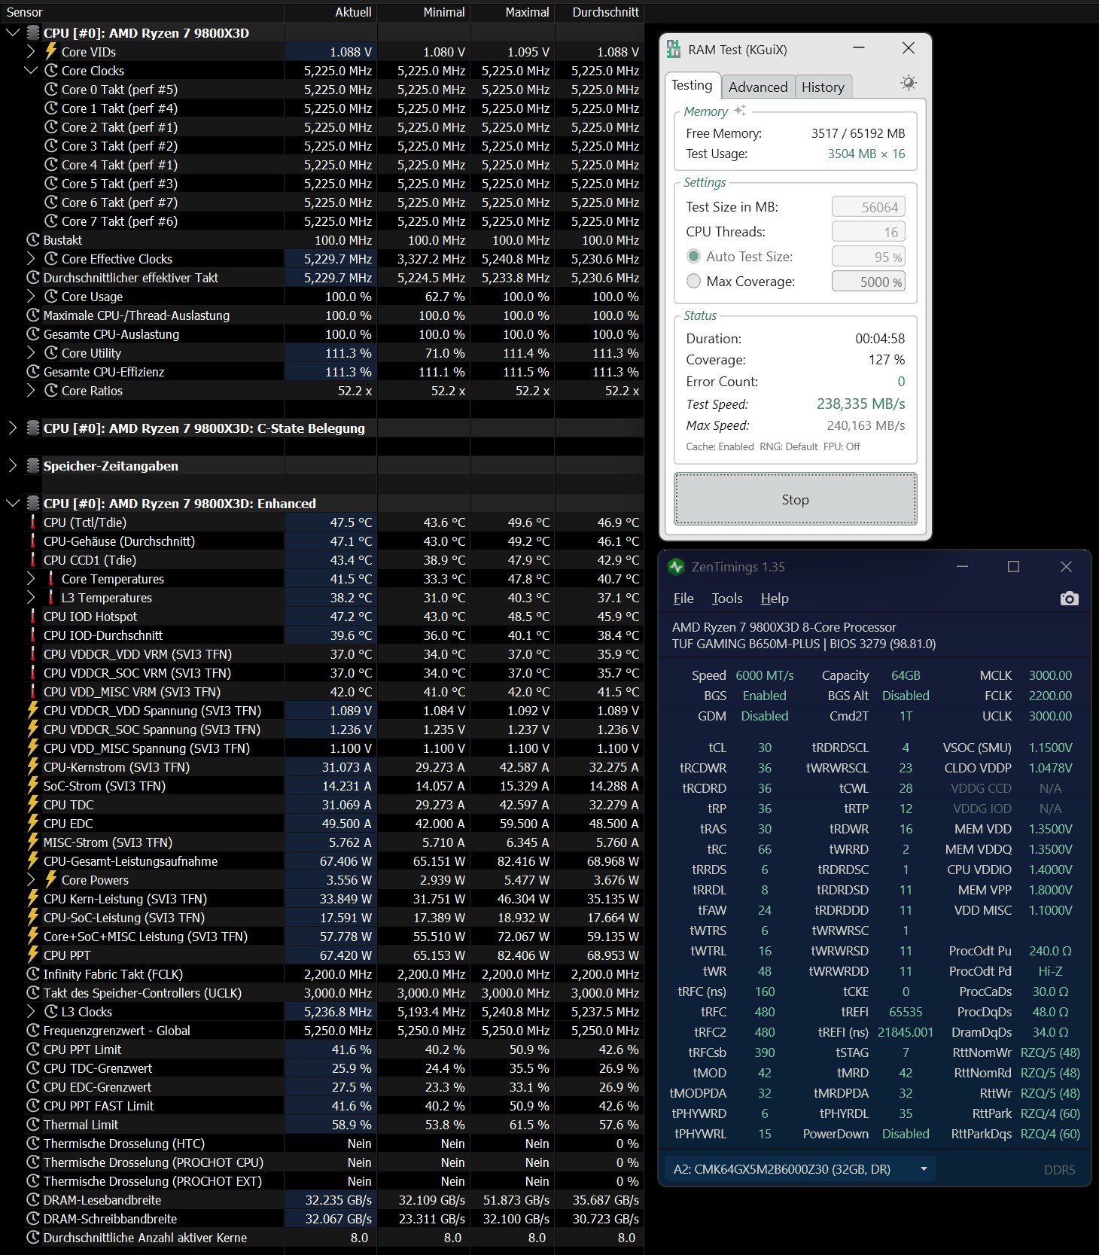Select the Auto Test Size radio button
This screenshot has height=1255, width=1099.
click(694, 257)
